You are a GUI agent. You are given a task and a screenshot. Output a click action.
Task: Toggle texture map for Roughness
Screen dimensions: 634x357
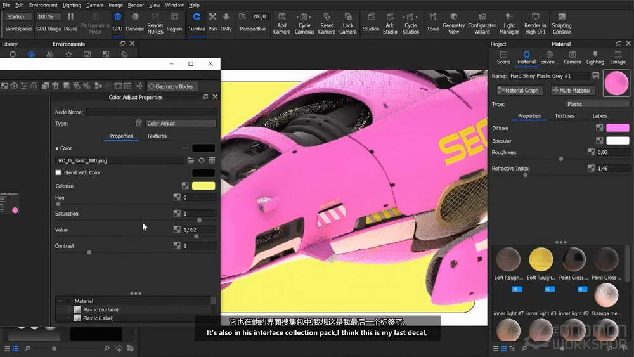[x=591, y=152]
